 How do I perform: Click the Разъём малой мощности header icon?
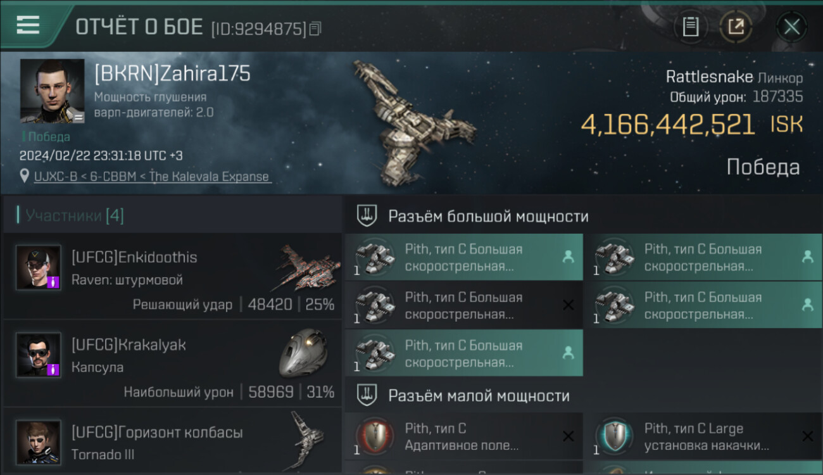tap(366, 396)
